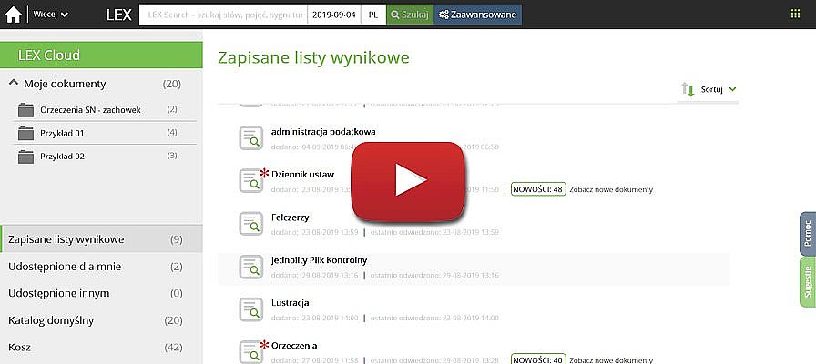Click the LEX Search input field
Viewport: 816px width, 364px height.
pyautogui.click(x=221, y=15)
